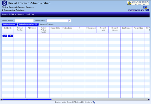Click the Data Manager column header
This screenshot has height=104, width=151.
coord(91,30)
